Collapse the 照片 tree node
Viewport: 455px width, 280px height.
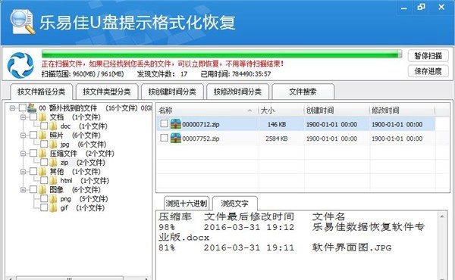coord(24,135)
